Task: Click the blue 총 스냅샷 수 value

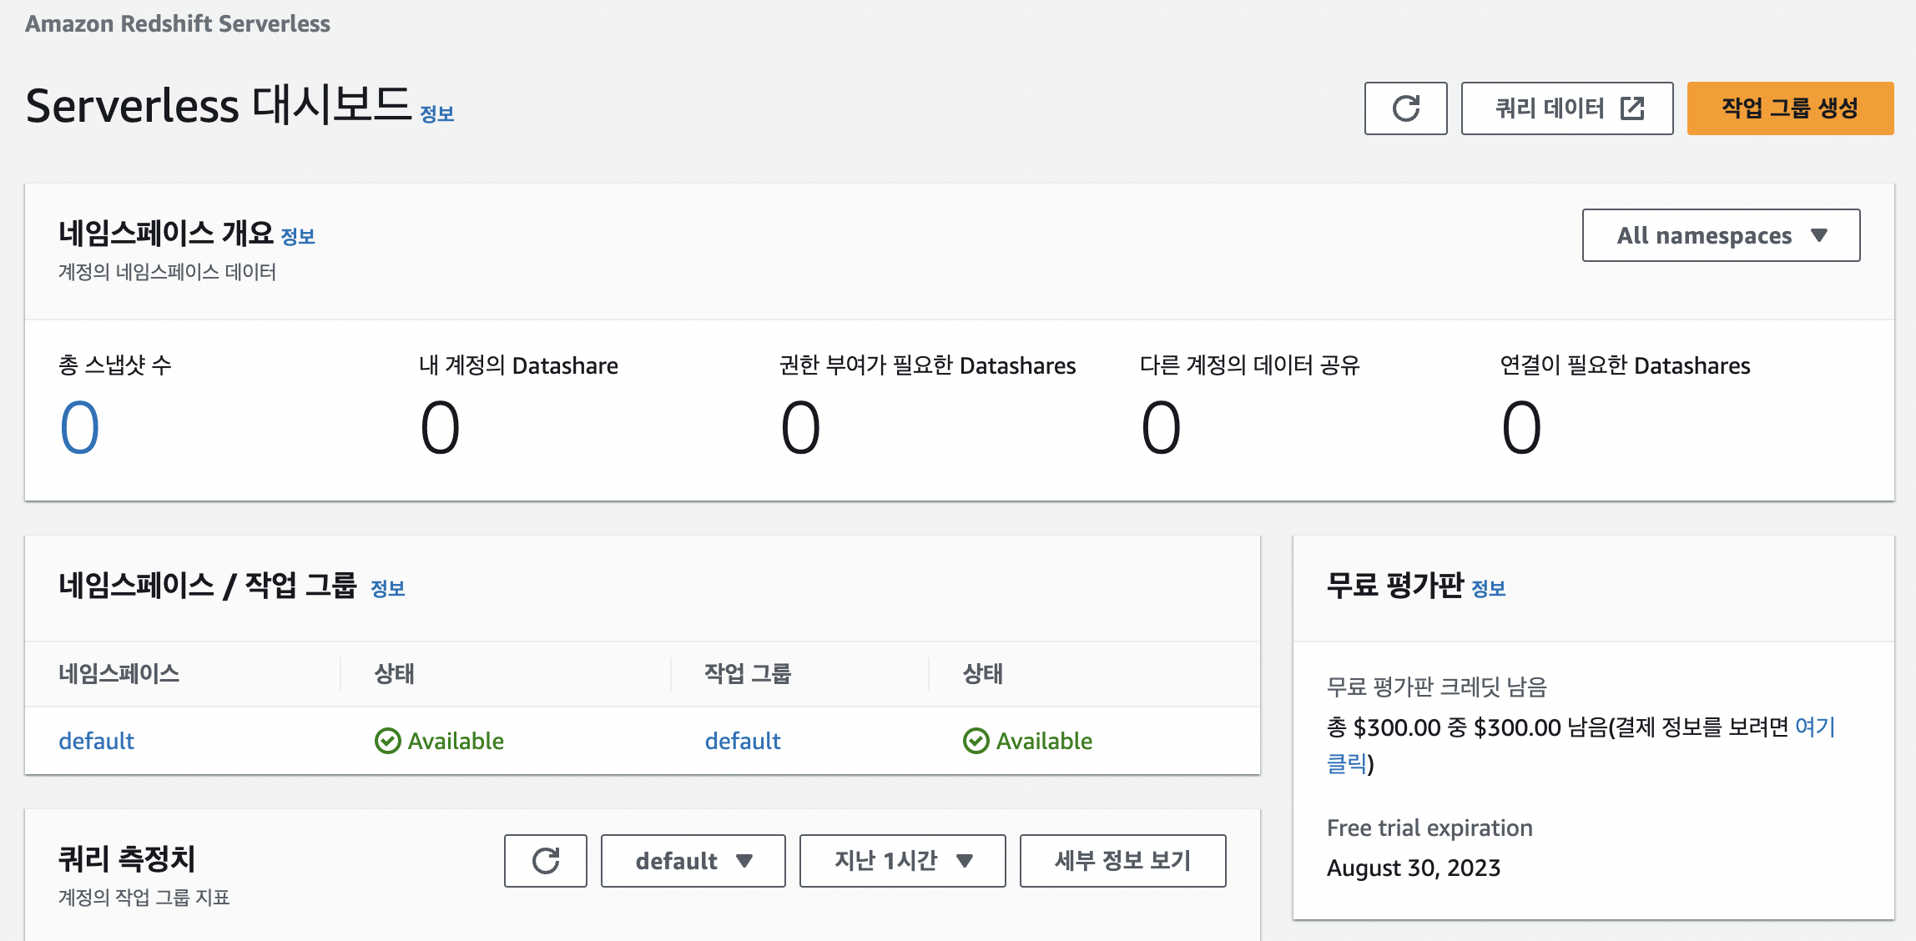Action: click(x=79, y=428)
